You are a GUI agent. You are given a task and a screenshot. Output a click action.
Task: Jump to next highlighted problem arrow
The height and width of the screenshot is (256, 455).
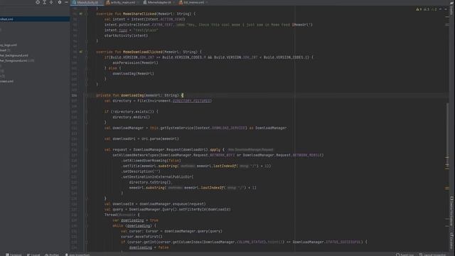446,9
